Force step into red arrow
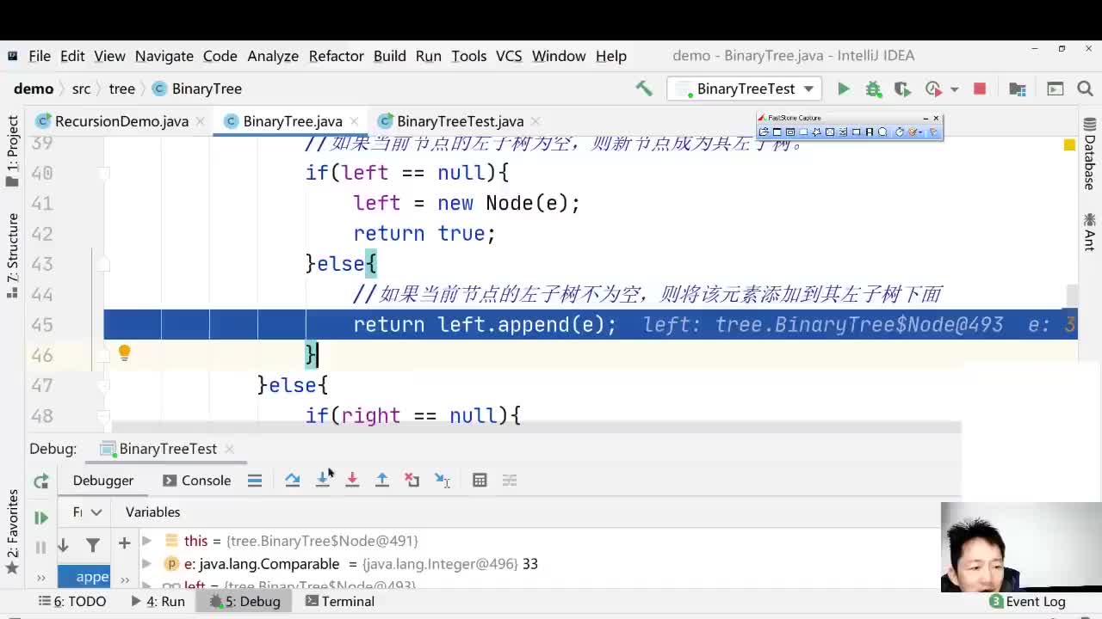The height and width of the screenshot is (619, 1102). pos(352,481)
